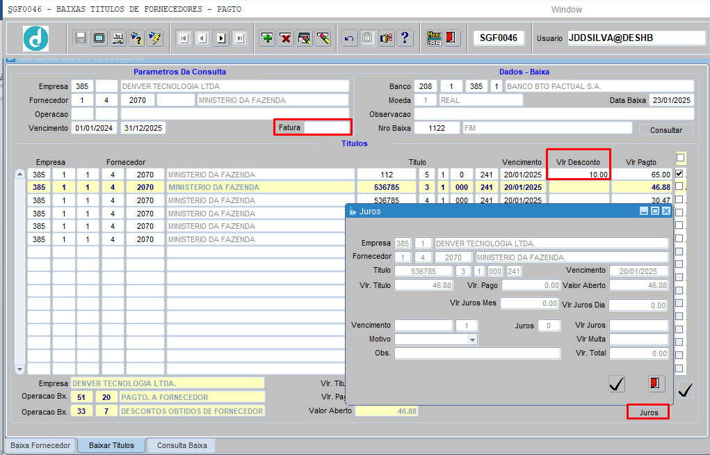Click the Banco code field 208
Screen dimensions: 710x455
pyautogui.click(x=425, y=86)
